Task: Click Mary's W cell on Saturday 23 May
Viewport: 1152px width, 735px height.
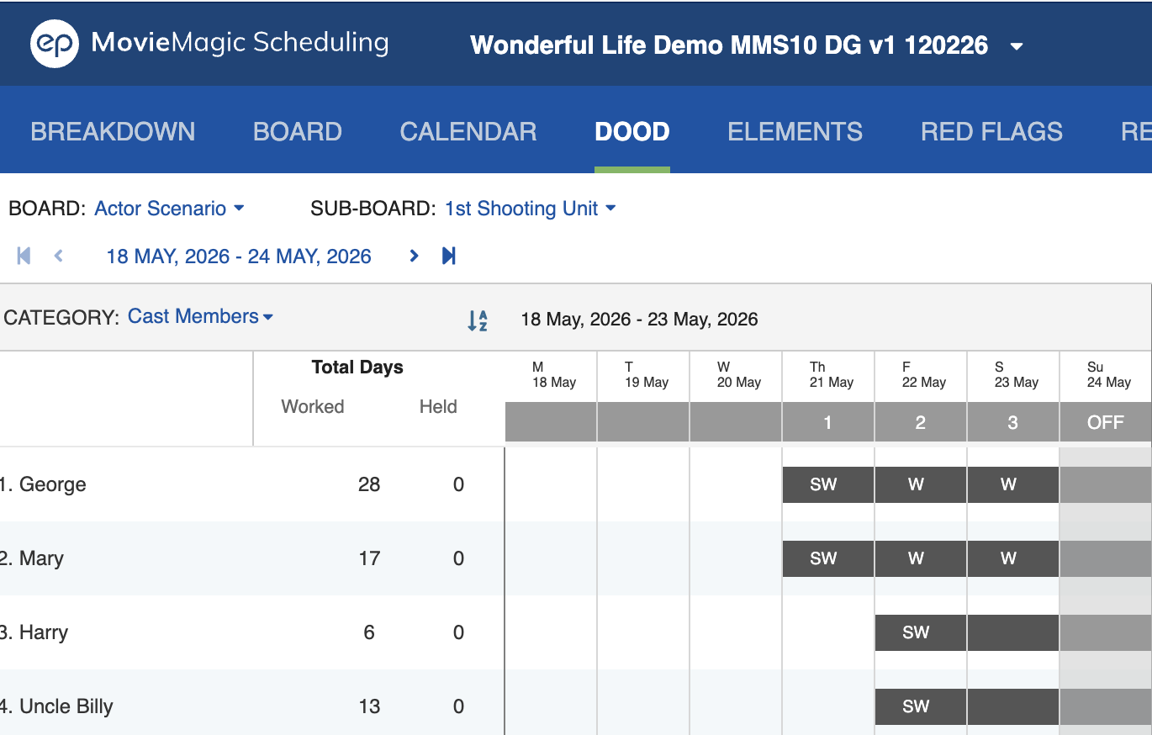Action: point(1012,558)
